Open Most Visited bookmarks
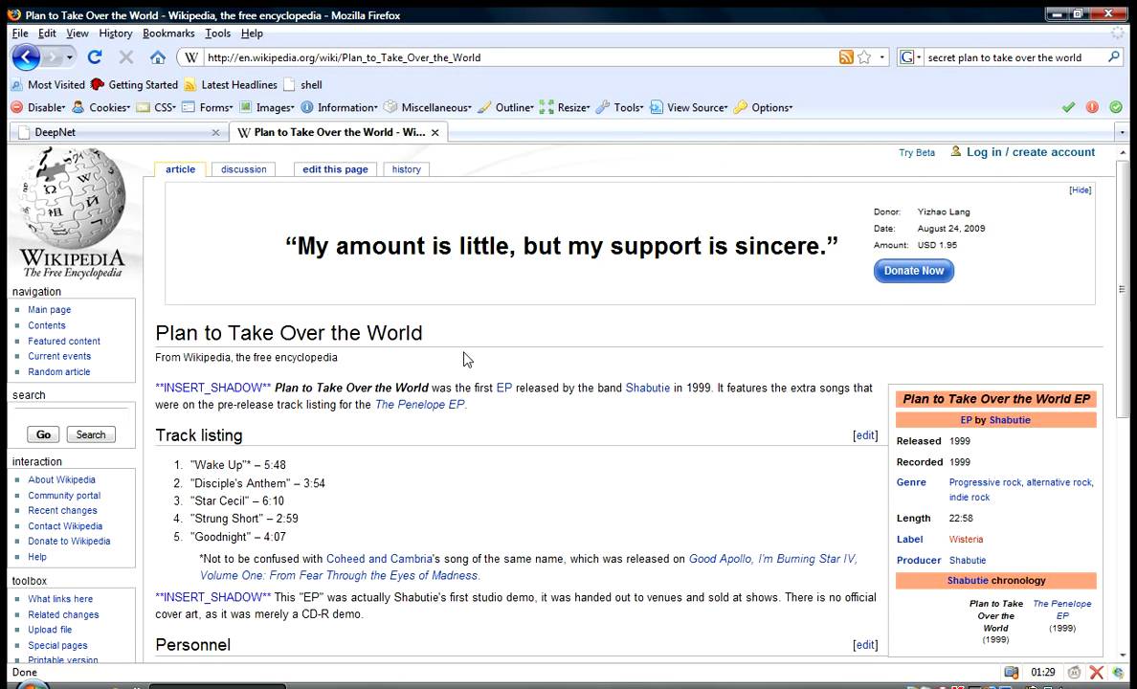Image resolution: width=1137 pixels, height=689 pixels. [x=48, y=85]
